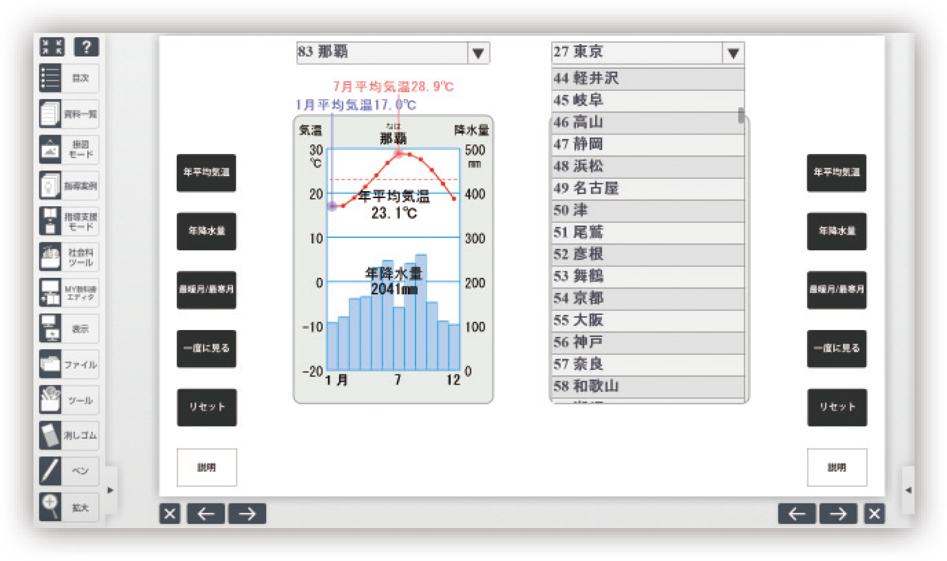
Task: Open the 社会科ツール toolbox
Action: [68, 257]
